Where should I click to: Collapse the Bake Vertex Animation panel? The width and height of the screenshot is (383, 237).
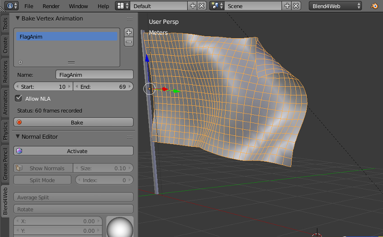click(x=18, y=18)
